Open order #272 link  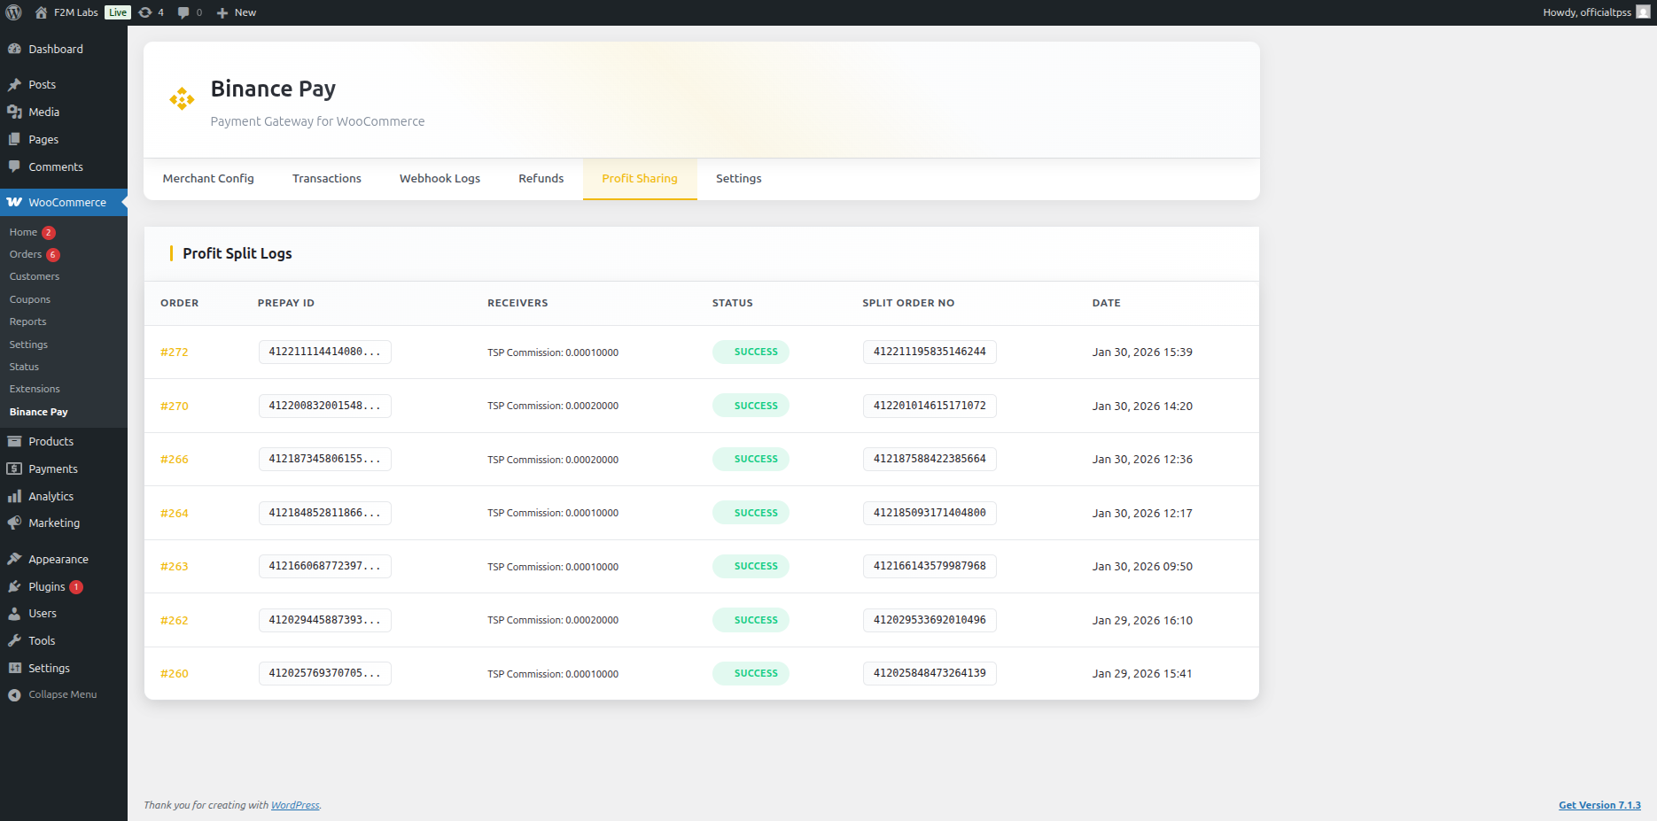175,352
